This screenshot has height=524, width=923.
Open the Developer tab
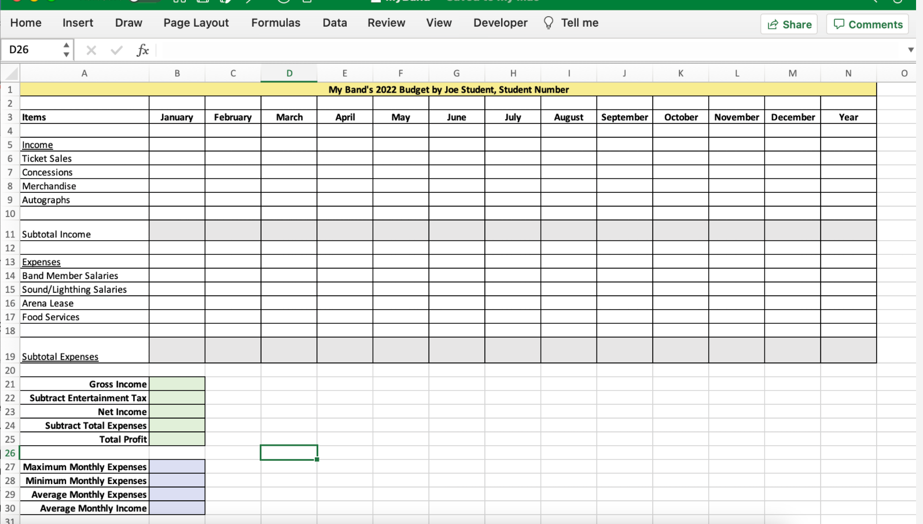click(x=500, y=23)
